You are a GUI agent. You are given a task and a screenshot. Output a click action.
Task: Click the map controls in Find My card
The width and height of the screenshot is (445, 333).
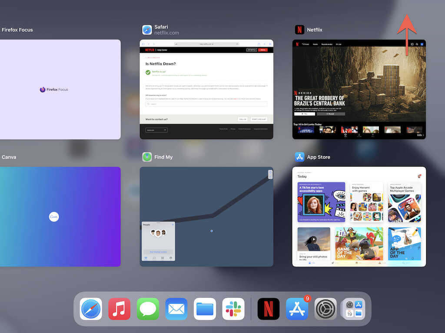point(270,174)
